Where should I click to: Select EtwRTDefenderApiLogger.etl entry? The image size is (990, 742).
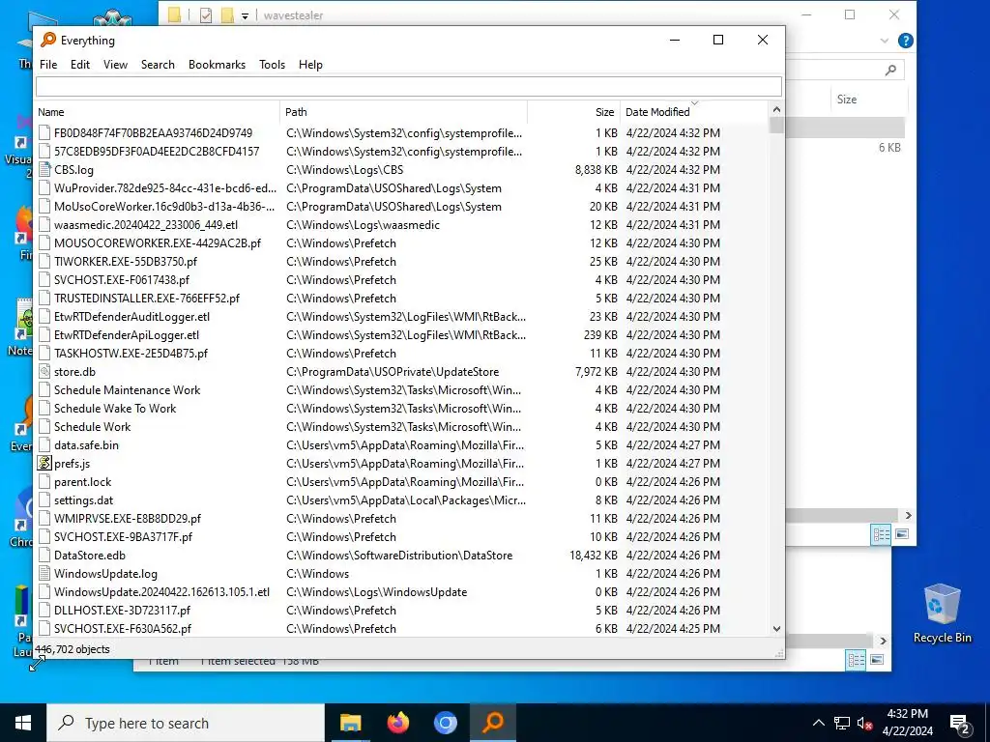coord(127,335)
